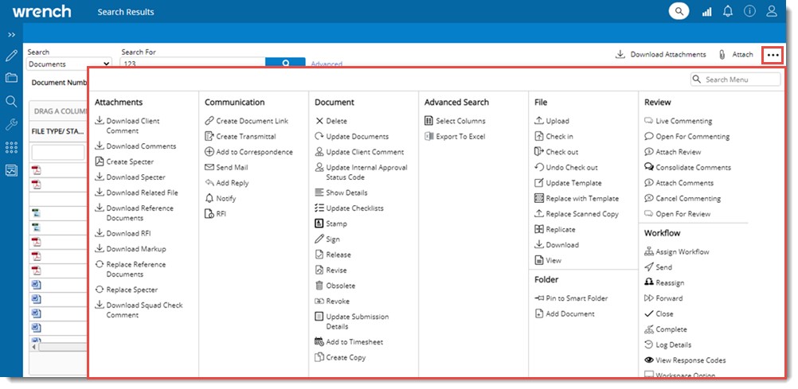Expand the left sidebar with chevrons
The image size is (798, 389).
pos(11,35)
